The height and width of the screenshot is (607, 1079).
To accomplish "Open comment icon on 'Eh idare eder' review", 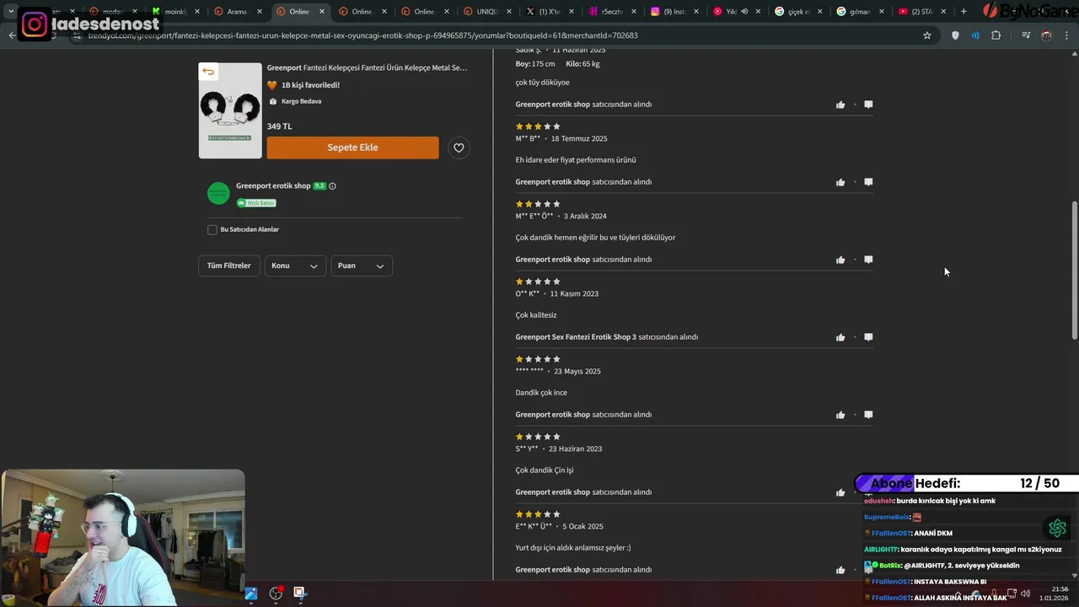I will (x=868, y=182).
